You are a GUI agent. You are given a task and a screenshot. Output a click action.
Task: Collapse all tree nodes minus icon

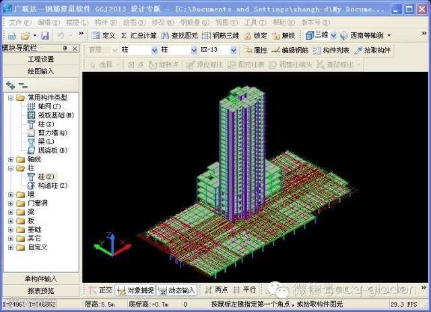click(23, 86)
